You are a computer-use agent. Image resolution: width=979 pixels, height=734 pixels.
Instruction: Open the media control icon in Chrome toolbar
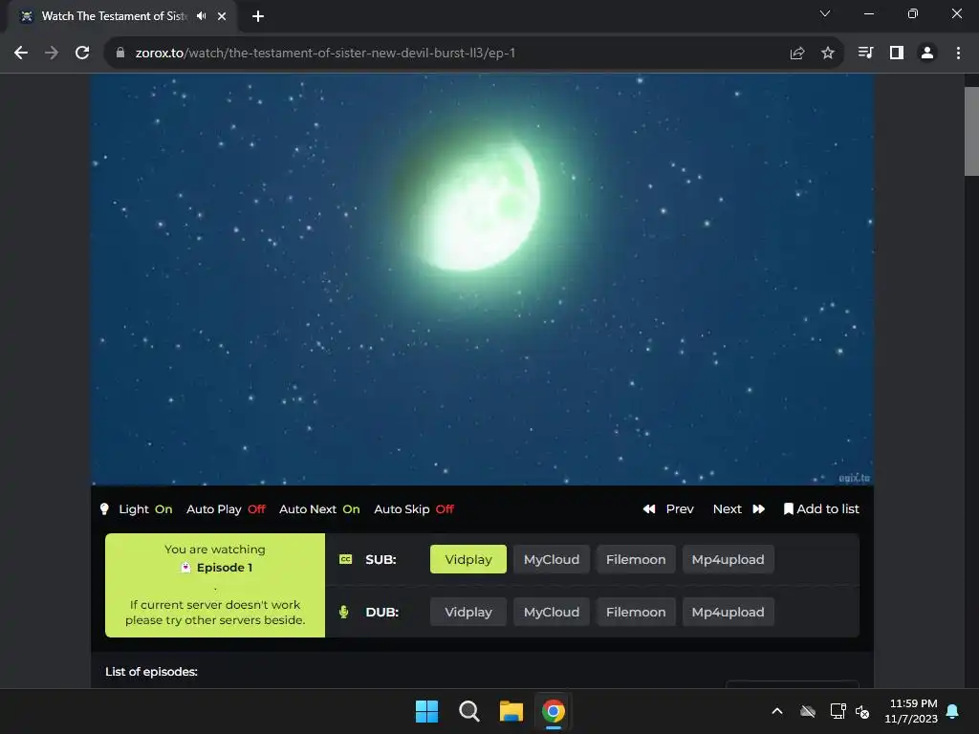pos(865,54)
